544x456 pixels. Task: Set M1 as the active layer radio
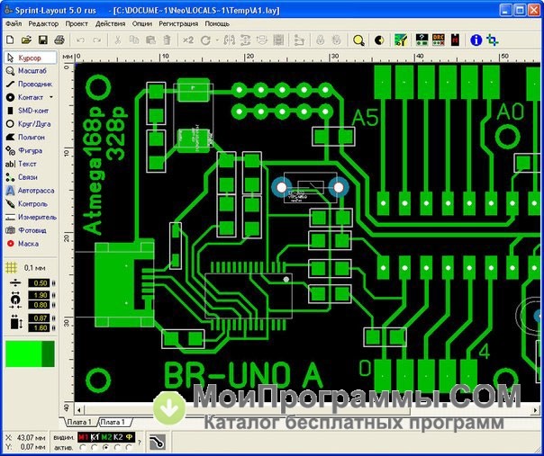coord(83,448)
